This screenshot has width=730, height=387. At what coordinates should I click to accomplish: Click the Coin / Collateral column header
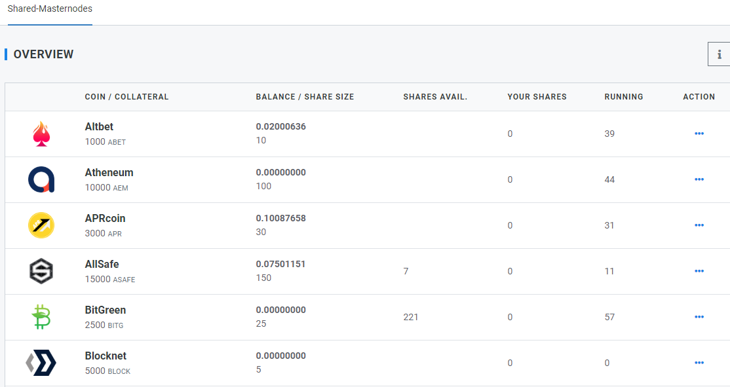[x=126, y=97]
